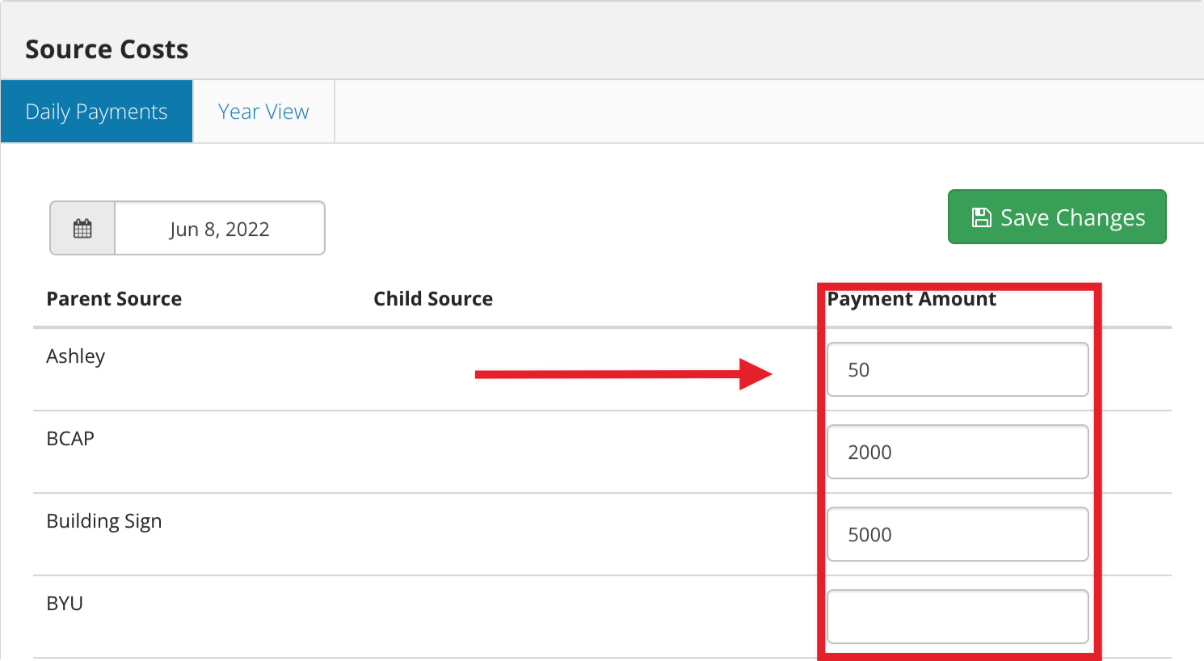Edit the Ashley payment amount field

[x=958, y=370]
